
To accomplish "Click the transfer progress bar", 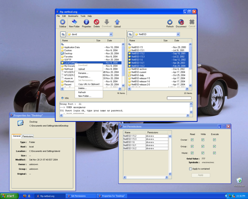I will (x=179, y=98).
